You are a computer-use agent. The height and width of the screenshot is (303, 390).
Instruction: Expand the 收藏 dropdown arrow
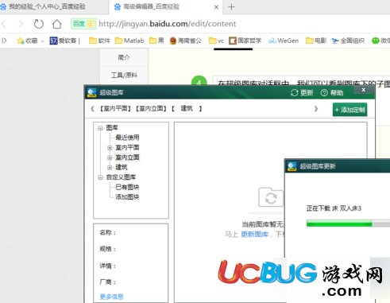point(43,41)
